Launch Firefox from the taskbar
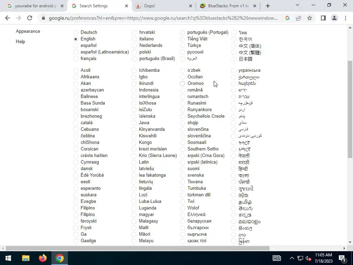Screen dimensions: 353x265 click(42, 258)
